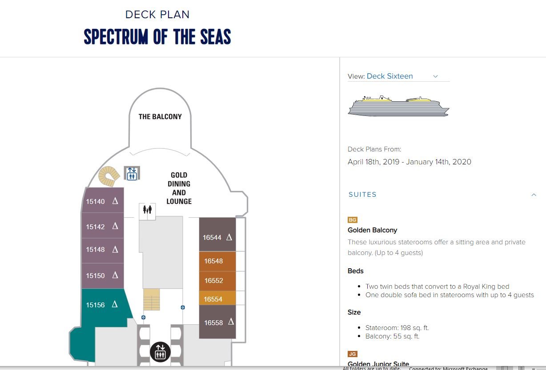546x370 pixels.
Task: Click the JG Golden Junior Suite badge
Action: click(x=353, y=354)
